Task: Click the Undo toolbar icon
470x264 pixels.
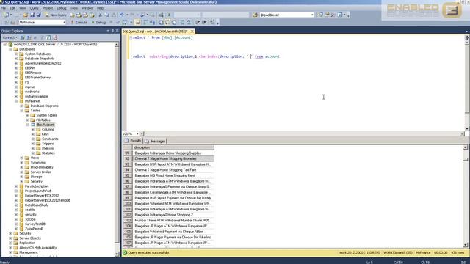Action: click(x=122, y=15)
